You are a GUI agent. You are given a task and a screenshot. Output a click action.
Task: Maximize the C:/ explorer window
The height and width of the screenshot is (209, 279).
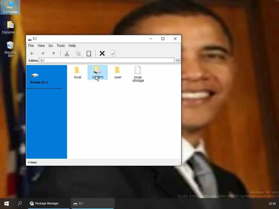point(163,39)
